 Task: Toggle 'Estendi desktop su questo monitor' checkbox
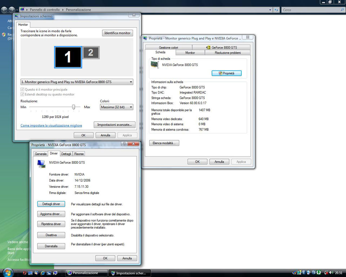point(22,94)
